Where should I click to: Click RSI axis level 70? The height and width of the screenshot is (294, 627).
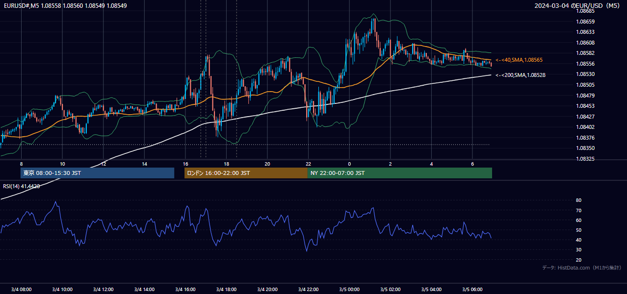[x=579, y=210]
